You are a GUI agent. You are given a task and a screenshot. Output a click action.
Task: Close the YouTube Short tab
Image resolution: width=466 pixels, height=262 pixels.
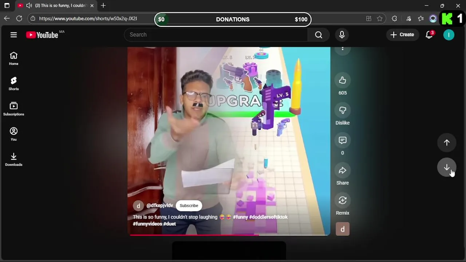[x=92, y=5]
